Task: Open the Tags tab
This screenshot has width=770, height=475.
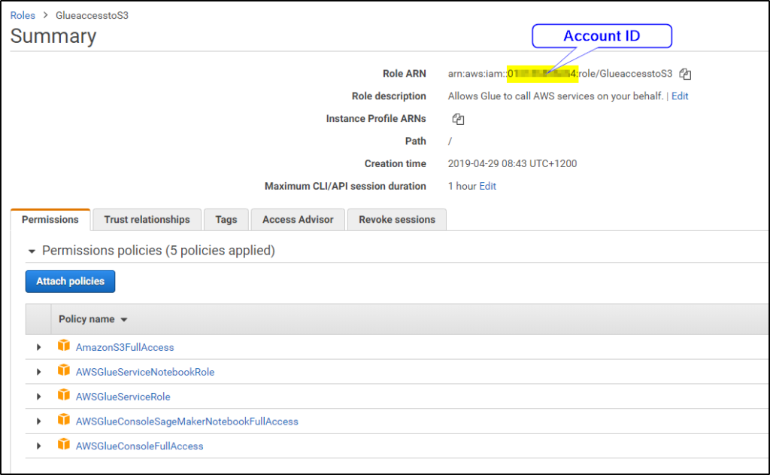Action: point(226,220)
